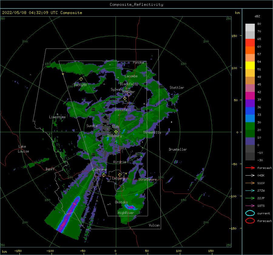Click the Composite_Reflectivity title
Viewport: 273px width, 255px height.
click(136, 5)
